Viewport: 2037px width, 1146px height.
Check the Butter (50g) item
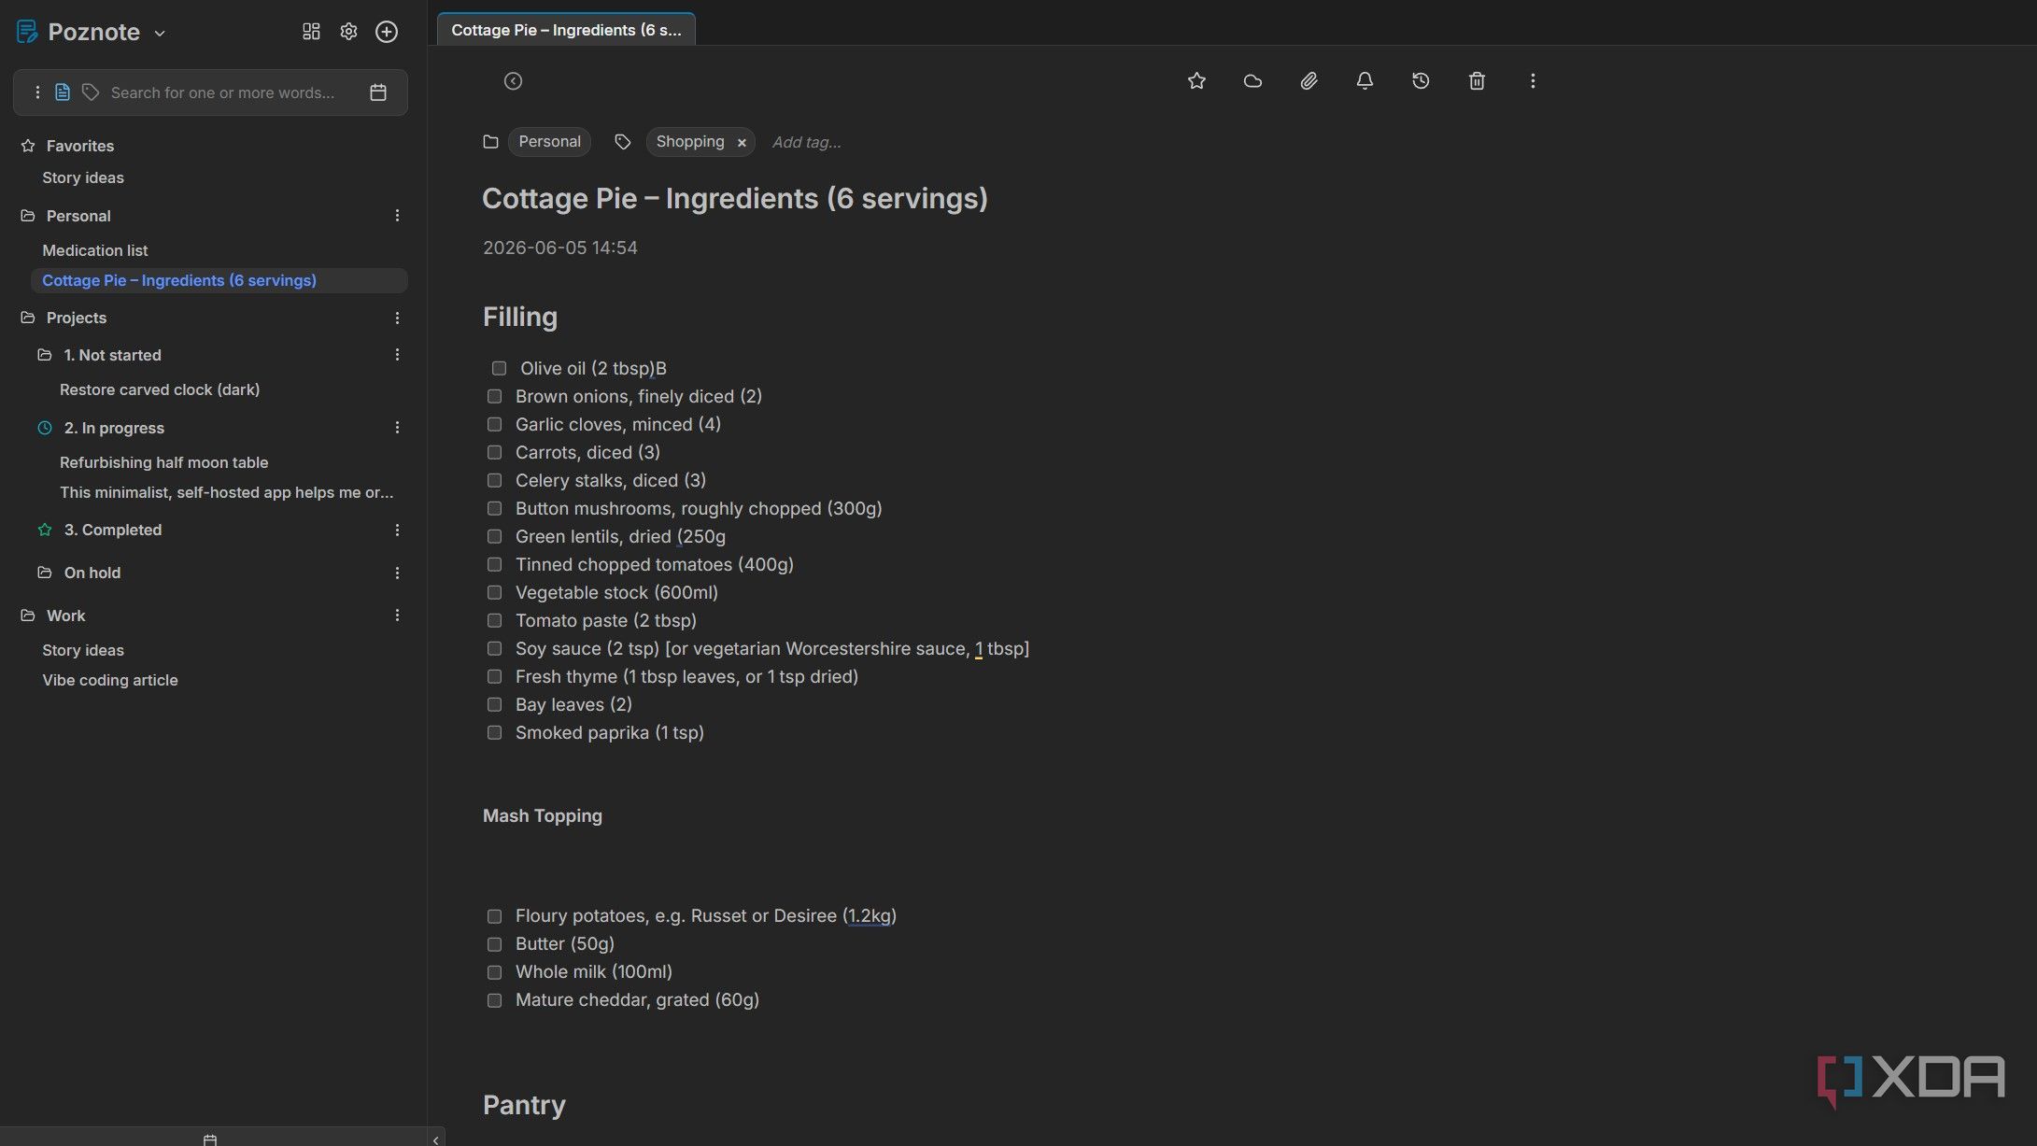(x=494, y=944)
